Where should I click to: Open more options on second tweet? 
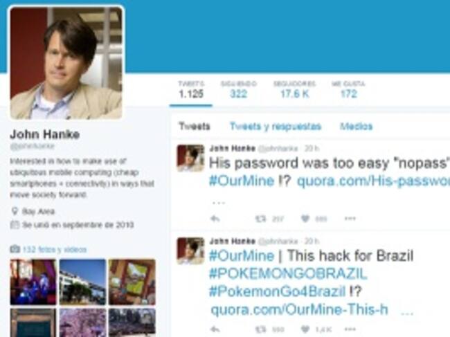(x=350, y=329)
